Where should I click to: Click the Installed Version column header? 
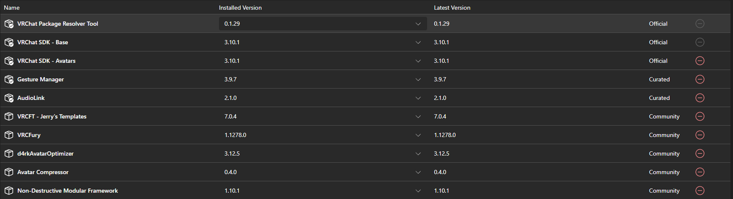click(x=240, y=8)
